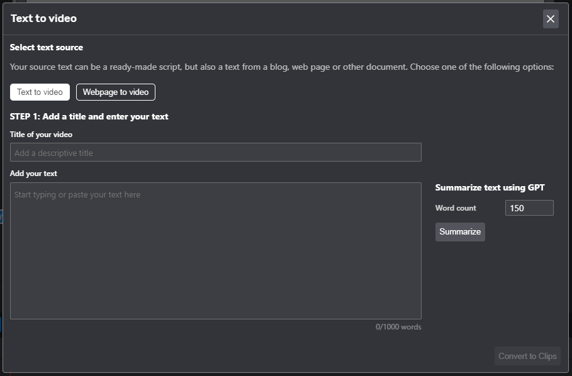Screen dimensions: 572x376
Task: Click the 'Select text source' heading
Action: [47, 47]
